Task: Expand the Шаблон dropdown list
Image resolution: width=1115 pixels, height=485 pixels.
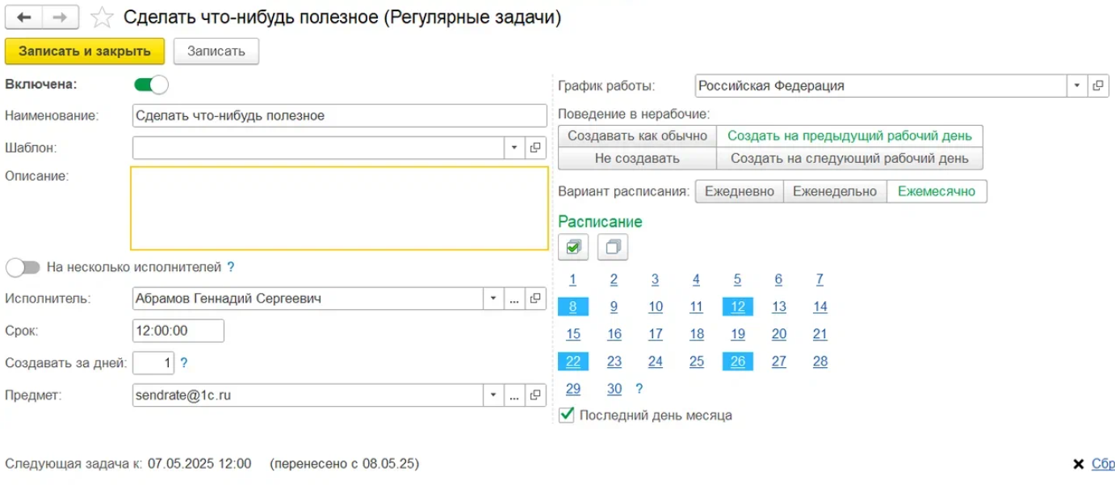Action: (514, 148)
